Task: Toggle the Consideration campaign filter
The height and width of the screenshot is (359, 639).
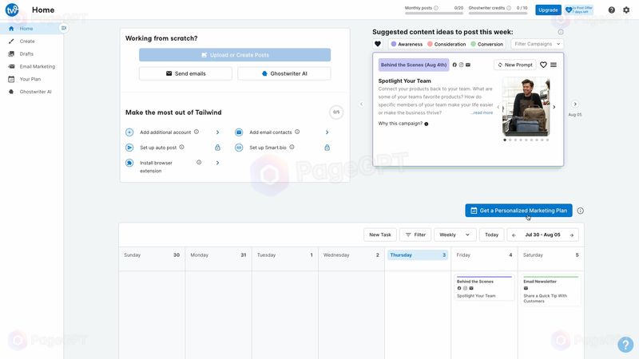Action: click(447, 44)
